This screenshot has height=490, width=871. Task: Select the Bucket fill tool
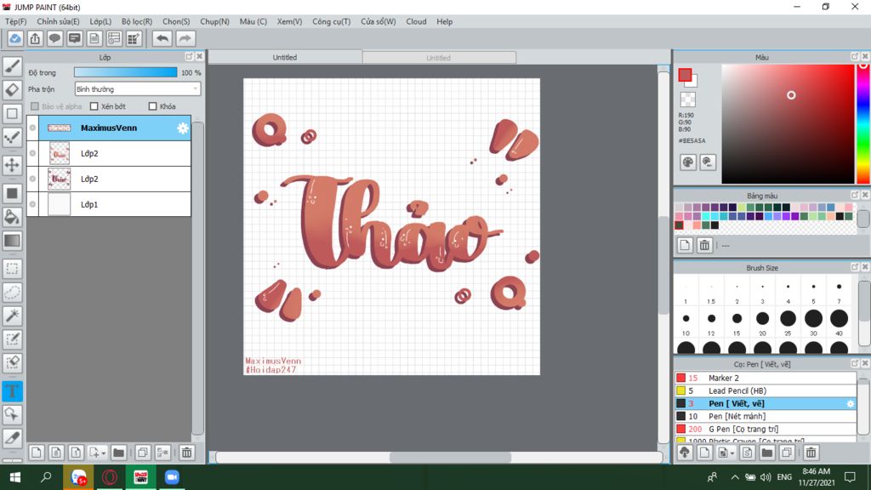coord(12,217)
